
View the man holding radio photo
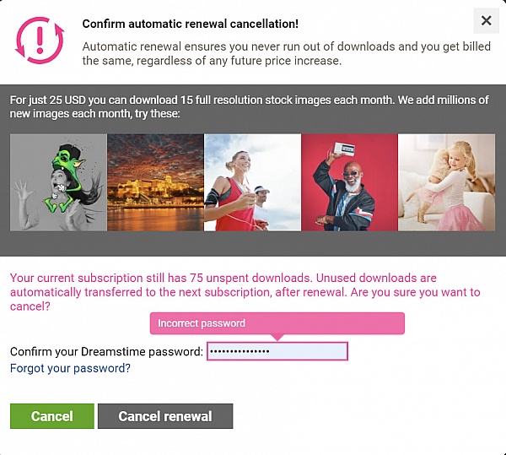[x=349, y=182]
